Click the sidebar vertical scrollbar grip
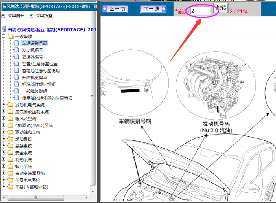276x203 pixels. pyautogui.click(x=93, y=97)
